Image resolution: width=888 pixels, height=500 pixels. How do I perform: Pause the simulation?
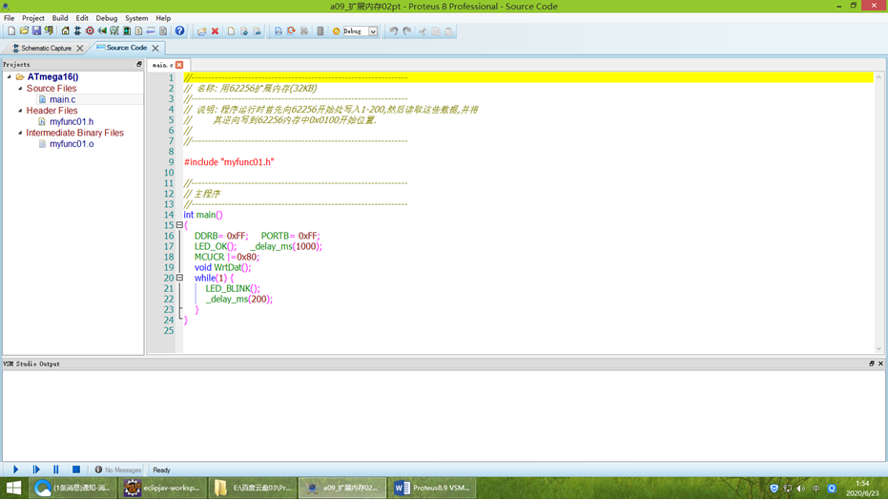55,469
